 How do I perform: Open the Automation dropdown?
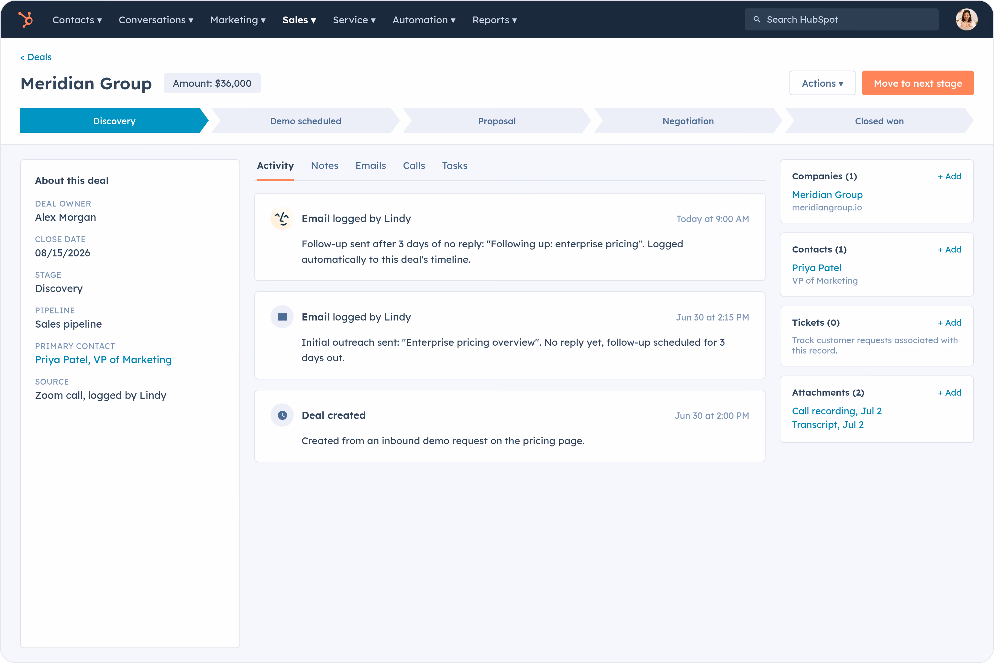pos(424,20)
